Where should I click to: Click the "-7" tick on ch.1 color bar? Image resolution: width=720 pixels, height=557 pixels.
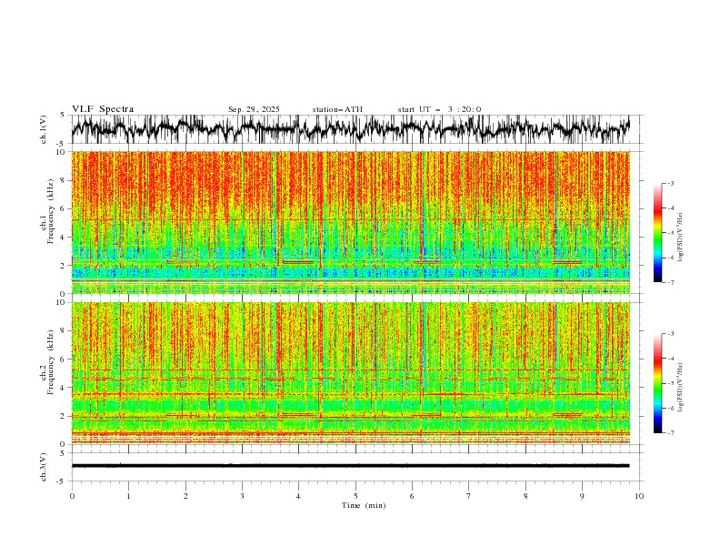pos(671,282)
